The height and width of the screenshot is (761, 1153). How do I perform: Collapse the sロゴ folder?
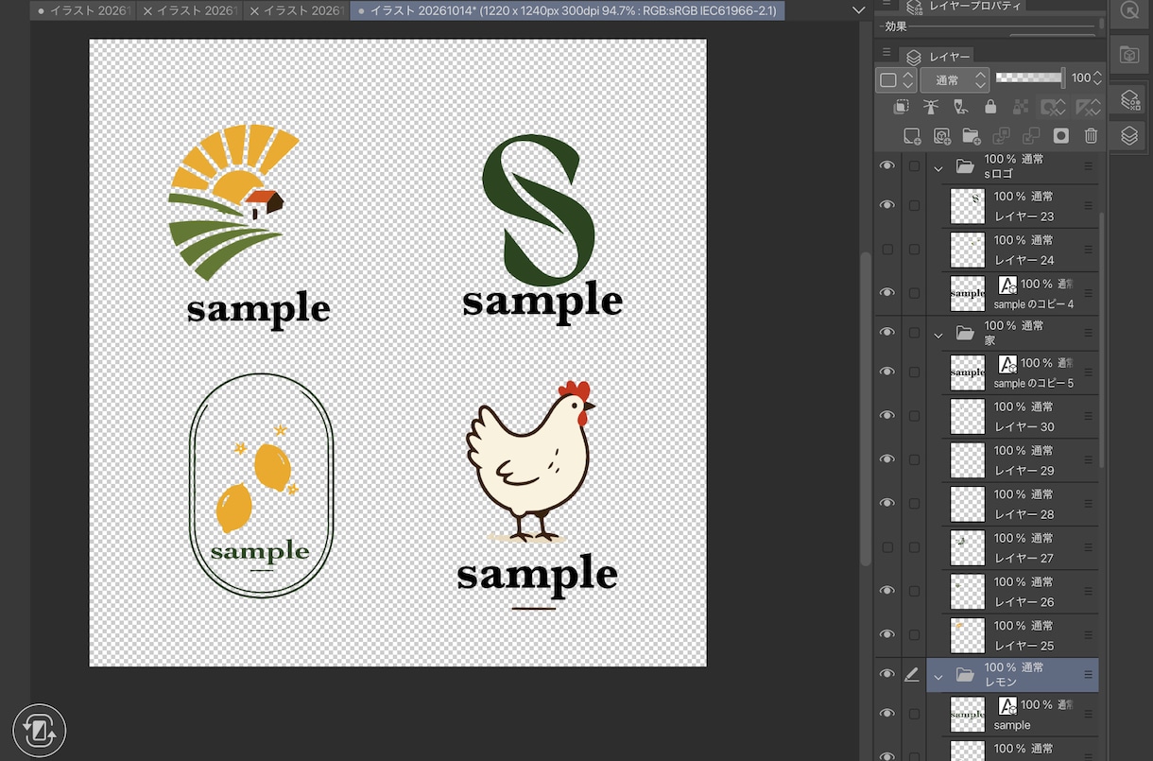(x=938, y=169)
